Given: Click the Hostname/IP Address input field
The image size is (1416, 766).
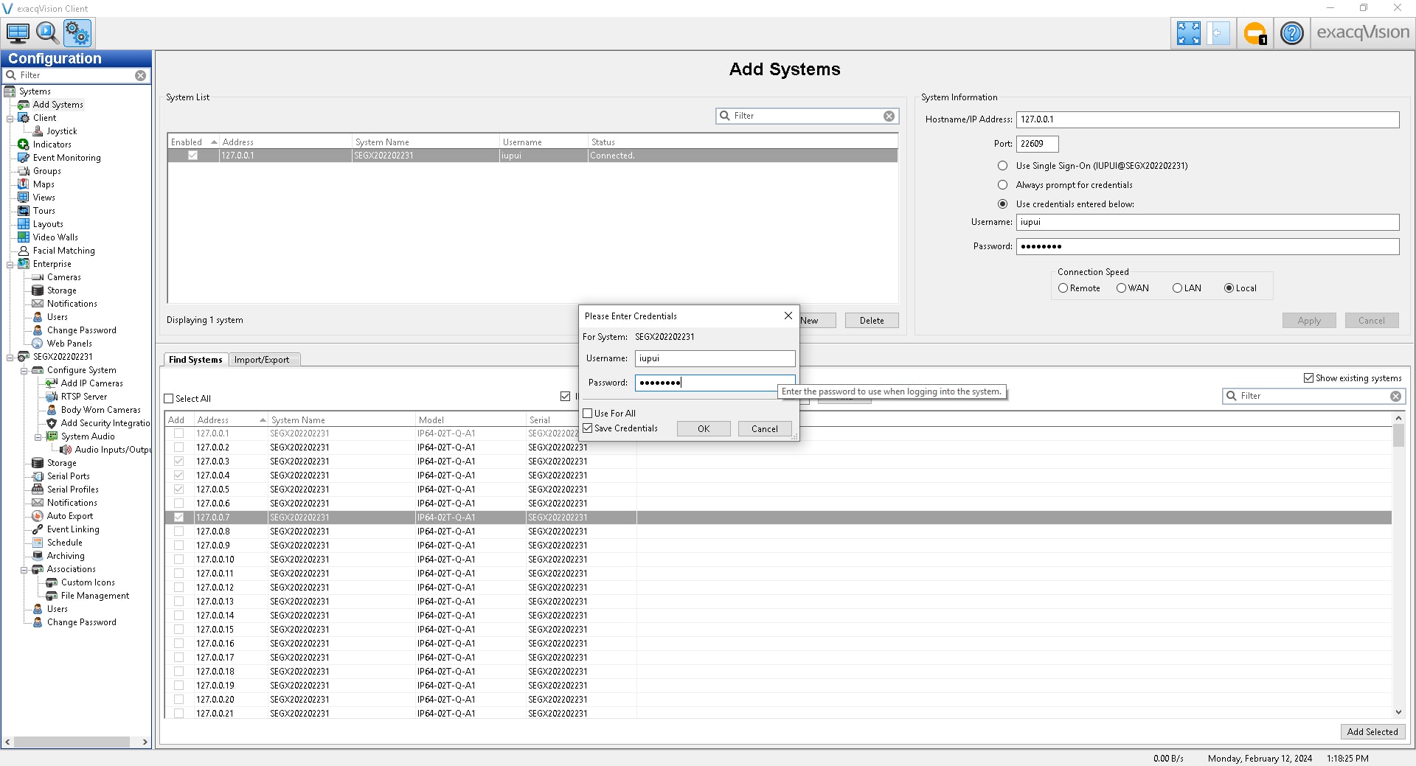Looking at the screenshot, I should point(1207,119).
